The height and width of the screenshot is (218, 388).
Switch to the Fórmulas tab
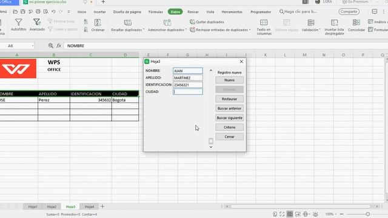(156, 12)
